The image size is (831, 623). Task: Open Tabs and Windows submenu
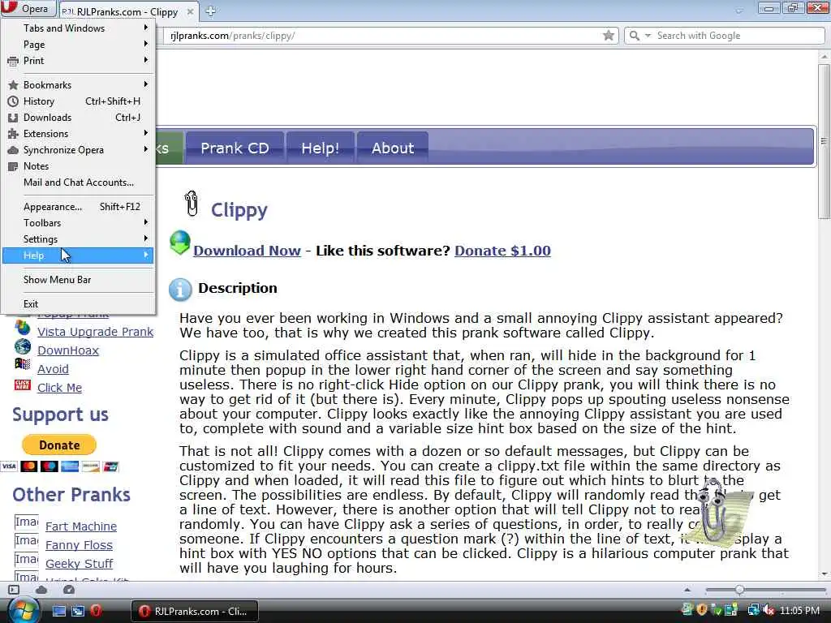[78, 28]
